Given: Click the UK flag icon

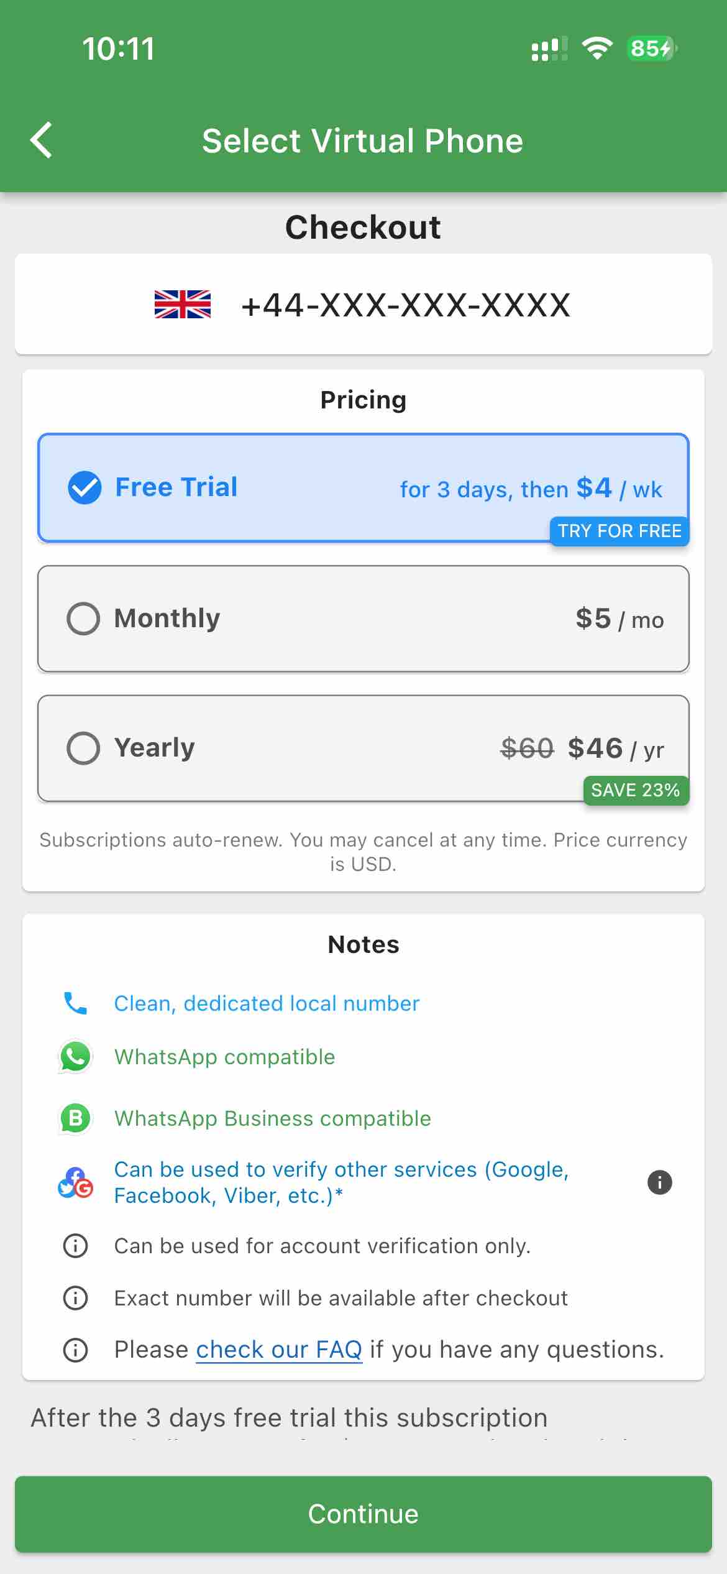Looking at the screenshot, I should (181, 305).
